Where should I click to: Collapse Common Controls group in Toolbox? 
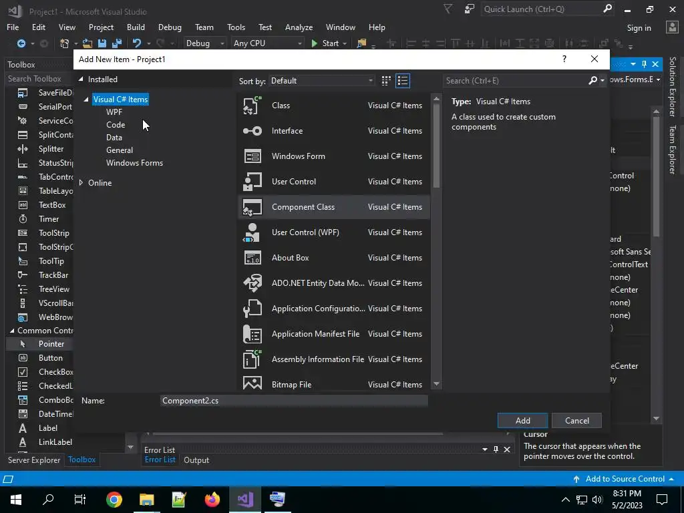pyautogui.click(x=12, y=331)
